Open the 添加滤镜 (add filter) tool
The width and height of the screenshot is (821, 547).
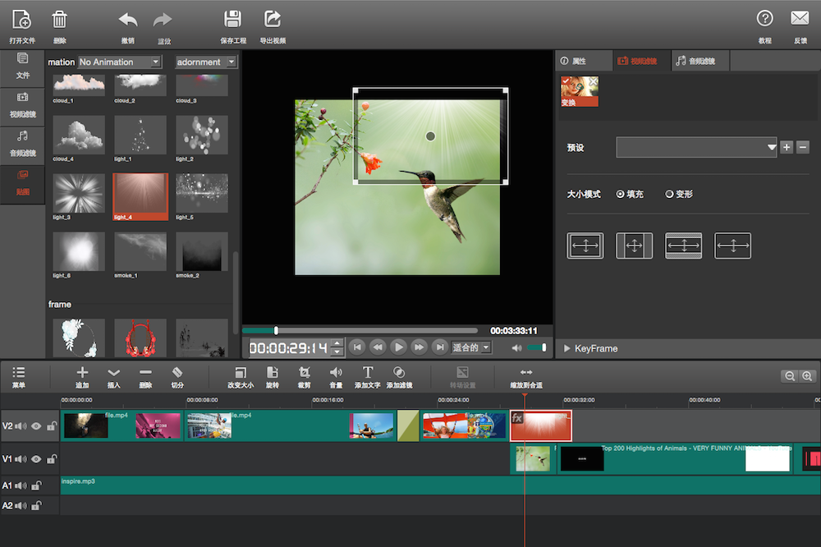[399, 377]
